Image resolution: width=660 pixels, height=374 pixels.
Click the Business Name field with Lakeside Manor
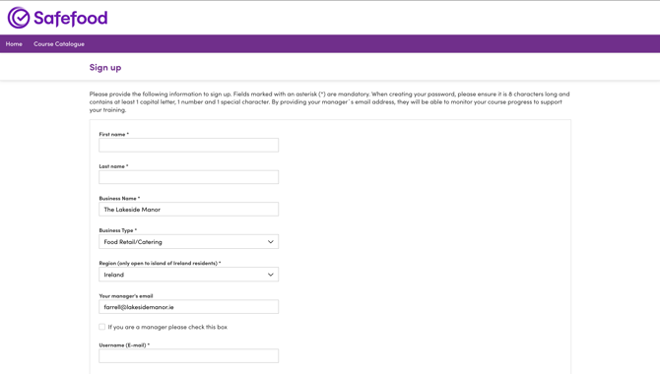[x=188, y=209]
